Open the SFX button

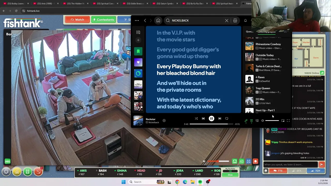(x=297, y=171)
